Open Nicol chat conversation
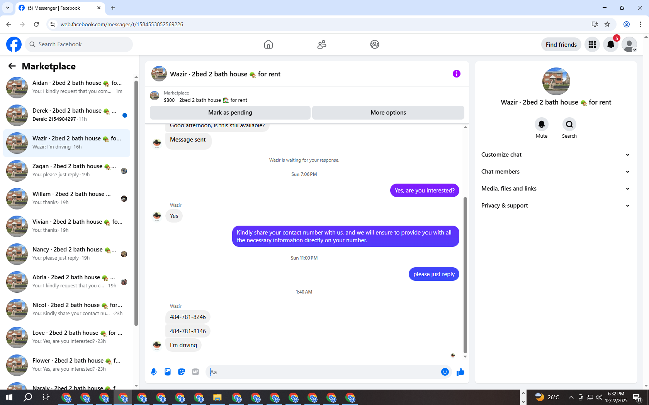This screenshot has height=405, width=649. coord(66,310)
